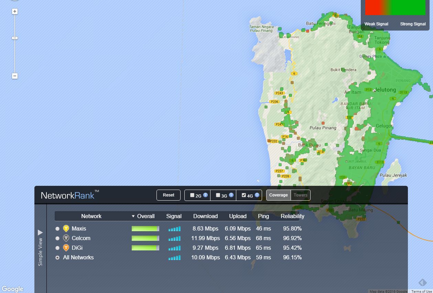Click the Maxis overall rating bar

tap(145, 229)
